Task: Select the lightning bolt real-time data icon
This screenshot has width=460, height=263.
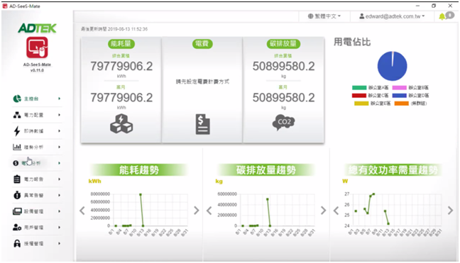Action: [17, 131]
